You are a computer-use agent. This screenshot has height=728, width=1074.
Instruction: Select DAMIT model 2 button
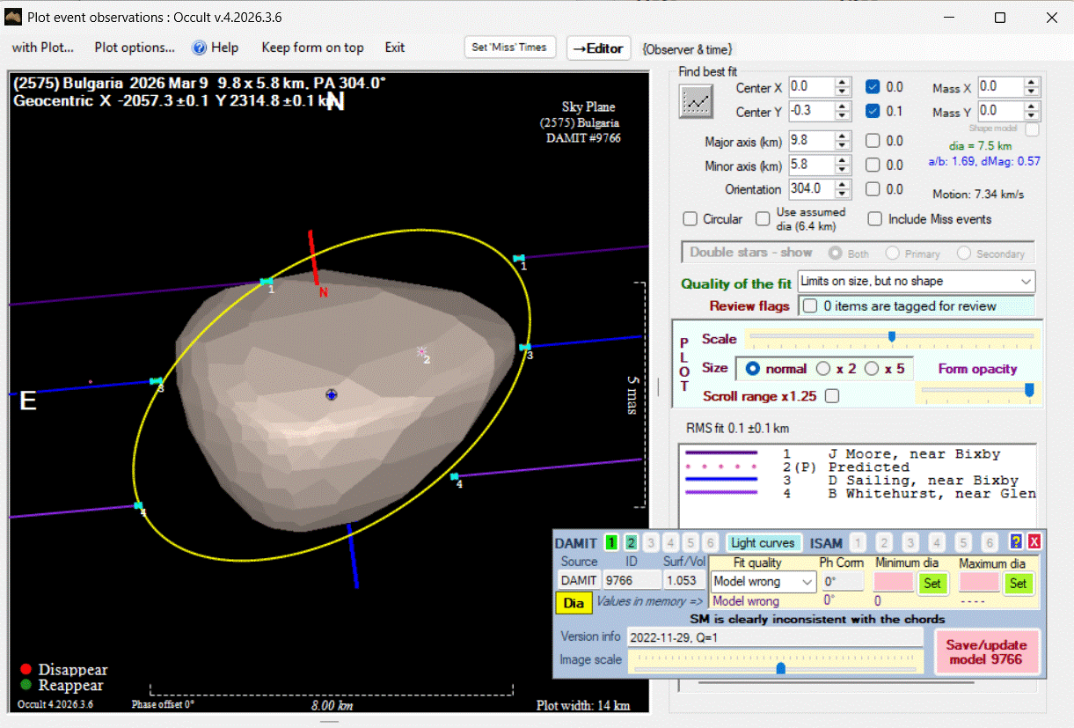coord(631,543)
